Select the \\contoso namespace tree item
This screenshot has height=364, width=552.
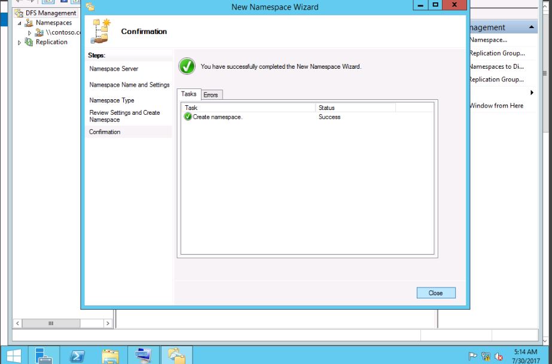pyautogui.click(x=63, y=32)
